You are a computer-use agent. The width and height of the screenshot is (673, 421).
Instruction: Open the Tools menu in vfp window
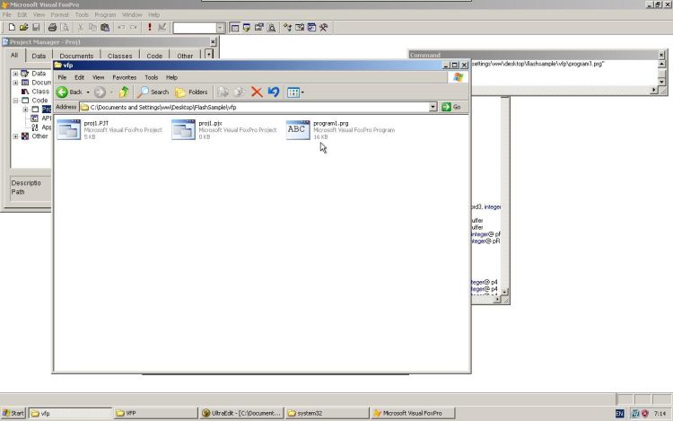[x=152, y=78]
